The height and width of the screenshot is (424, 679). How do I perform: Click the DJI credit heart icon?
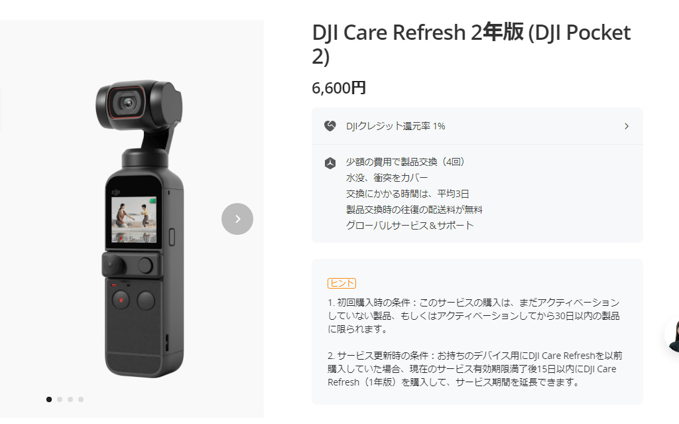pyautogui.click(x=330, y=126)
